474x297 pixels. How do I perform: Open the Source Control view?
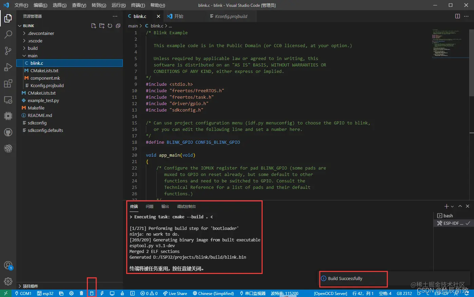pyautogui.click(x=8, y=51)
